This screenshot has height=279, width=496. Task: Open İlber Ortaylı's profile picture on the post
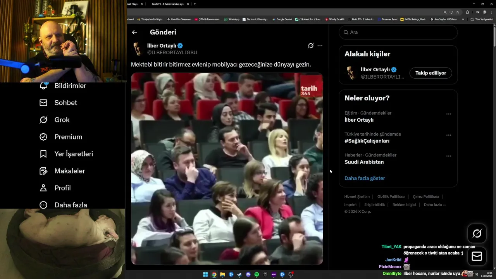137,49
